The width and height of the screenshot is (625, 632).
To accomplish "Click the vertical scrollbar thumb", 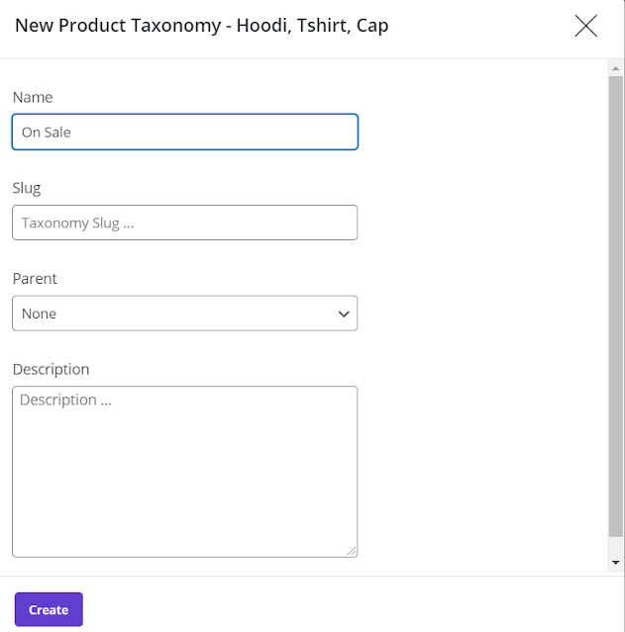I will tap(615, 307).
